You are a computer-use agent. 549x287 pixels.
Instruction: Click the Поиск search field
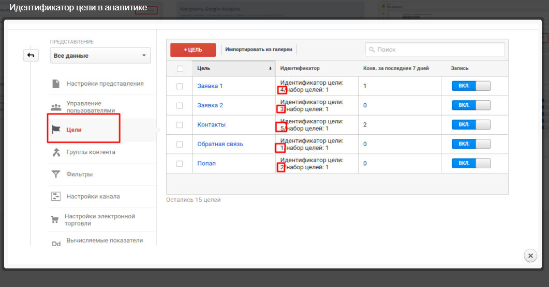(435, 50)
